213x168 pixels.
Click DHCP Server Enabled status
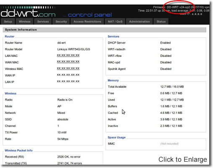tap(166, 43)
